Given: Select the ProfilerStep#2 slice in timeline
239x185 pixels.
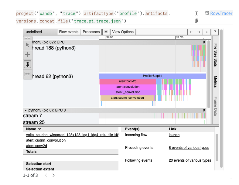Looking at the screenshot, I should tap(152, 76).
